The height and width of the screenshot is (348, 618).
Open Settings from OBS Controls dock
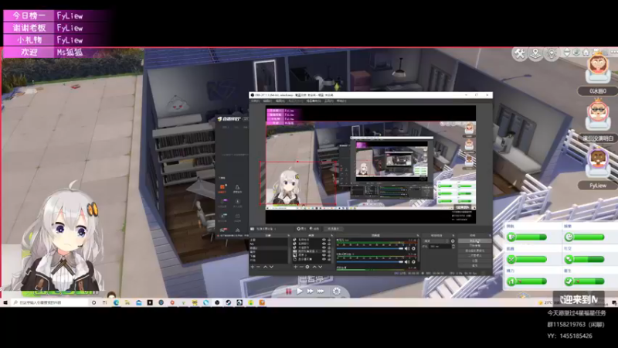point(475,261)
